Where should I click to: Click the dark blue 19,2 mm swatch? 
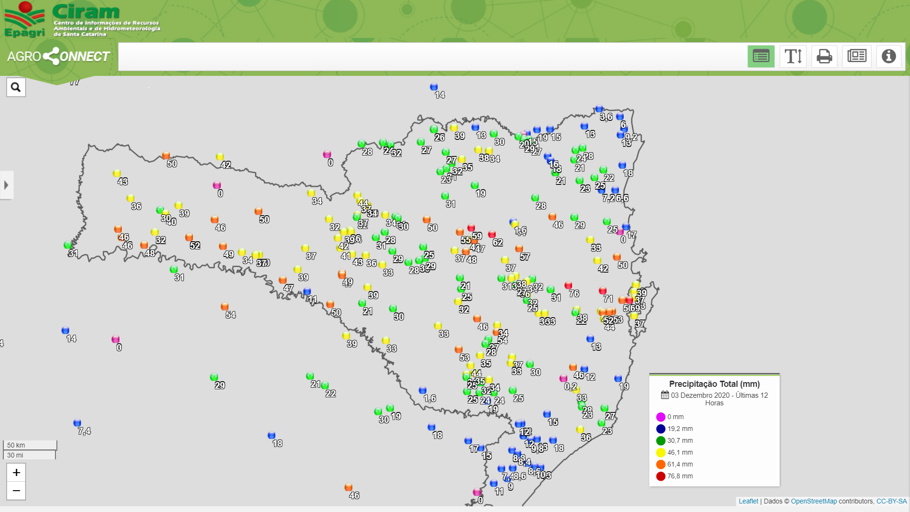[x=661, y=429]
